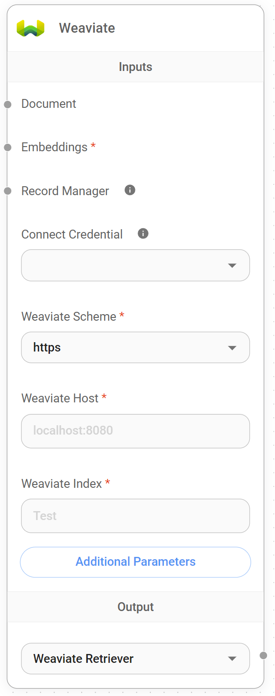The image size is (275, 696).
Task: Click inside the Weaviate Host field
Action: click(135, 431)
